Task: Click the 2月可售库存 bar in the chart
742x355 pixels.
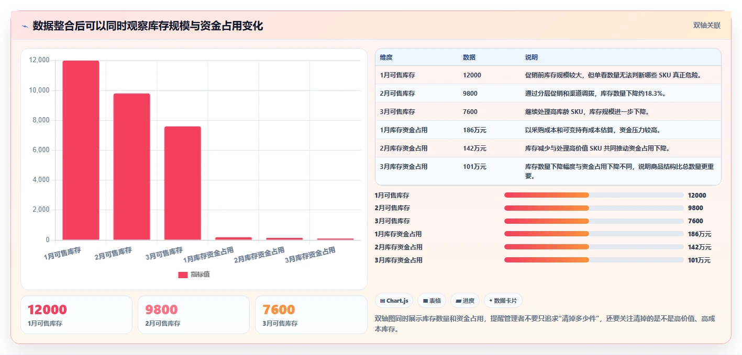Action: pyautogui.click(x=131, y=167)
